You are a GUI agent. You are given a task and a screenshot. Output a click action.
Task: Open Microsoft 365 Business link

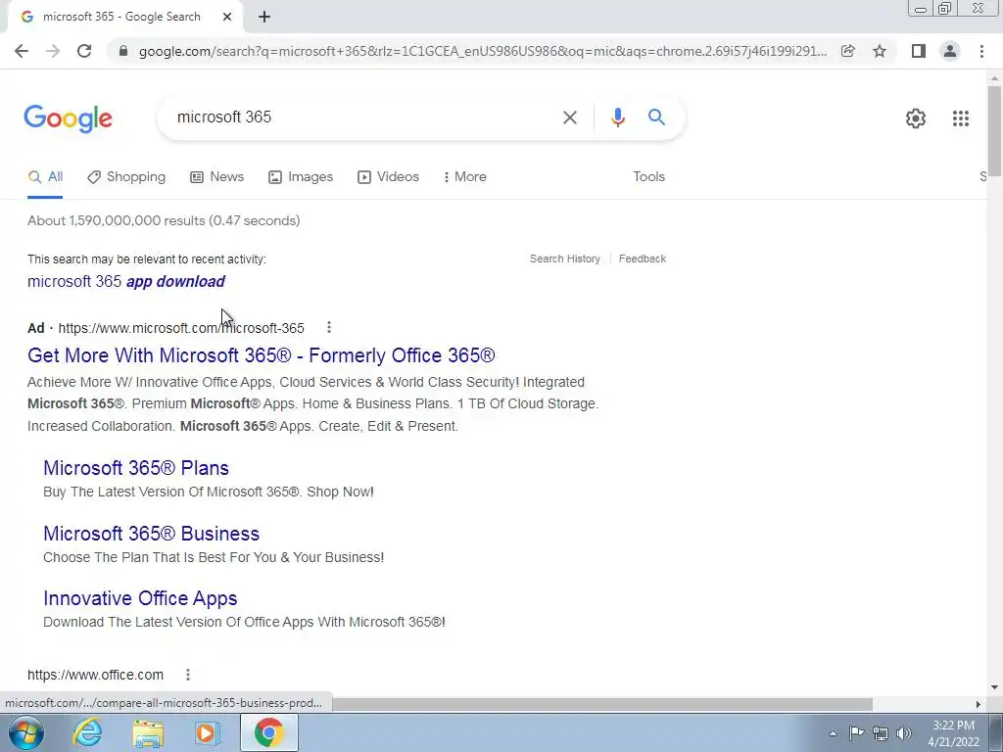coord(152,534)
